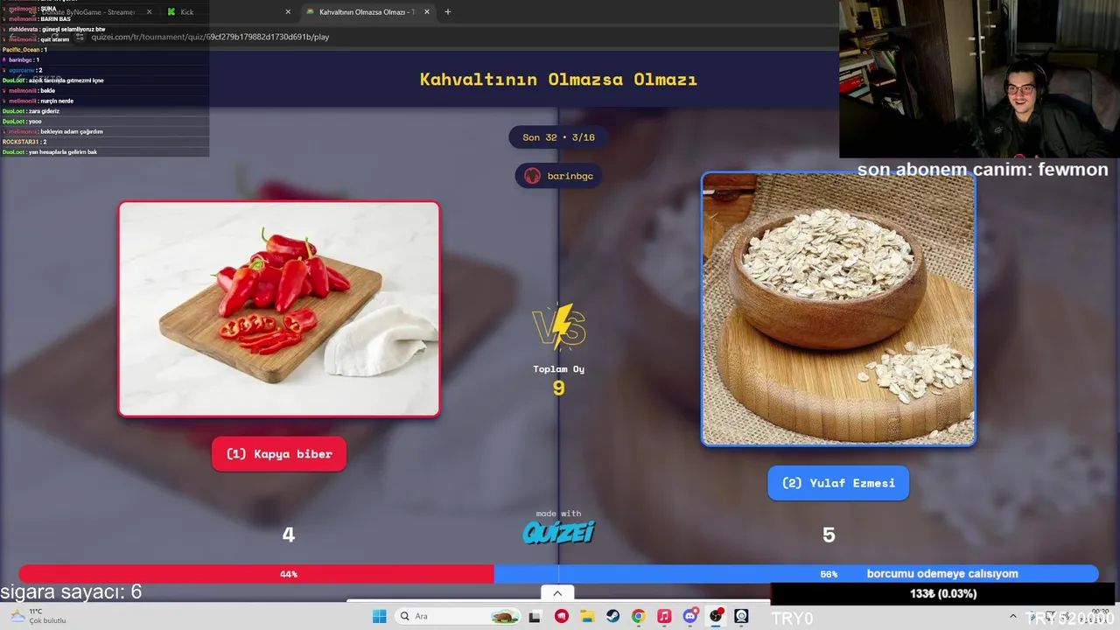This screenshot has height=630, width=1120.
Task: Select the Kahvaltının Olmazsa Olmazı tab
Action: [361, 12]
